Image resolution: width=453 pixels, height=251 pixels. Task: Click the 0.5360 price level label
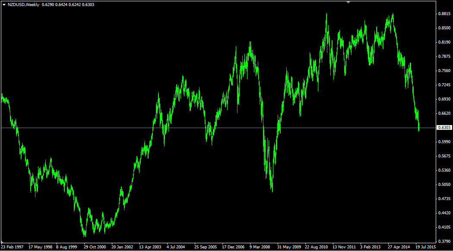pos(444,170)
